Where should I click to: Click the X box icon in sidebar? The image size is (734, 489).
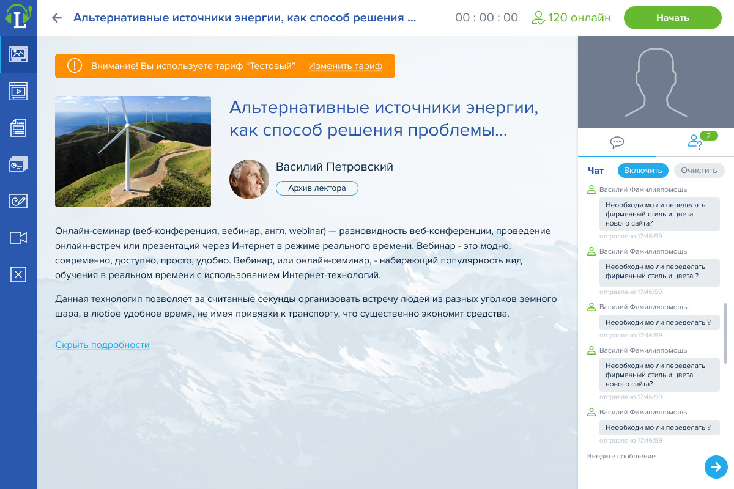(x=18, y=274)
